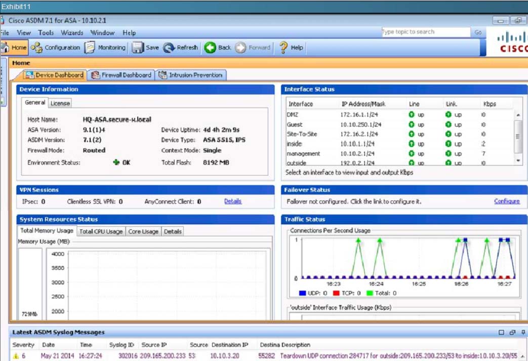Click Environment Status green plus icon
This screenshot has height=361, width=528.
[116, 163]
